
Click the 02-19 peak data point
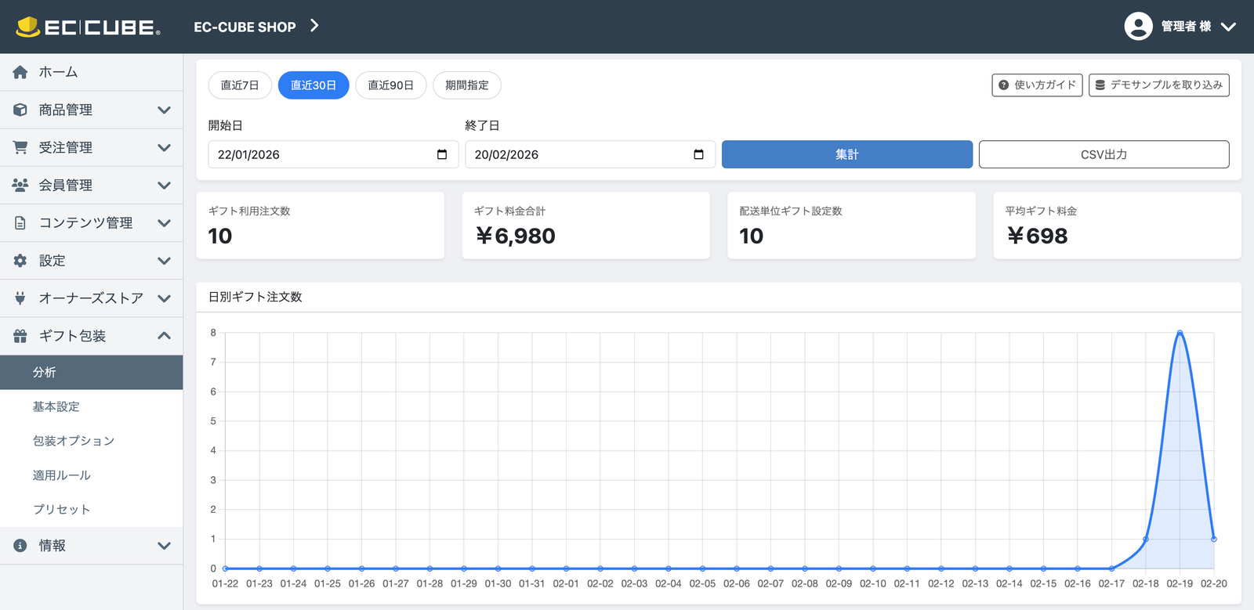(1180, 333)
